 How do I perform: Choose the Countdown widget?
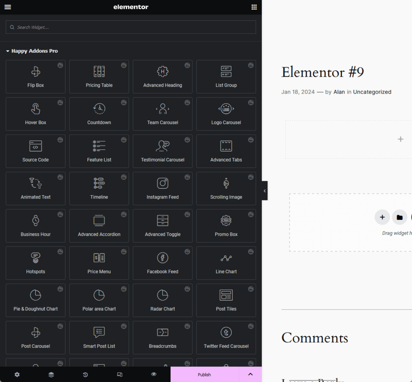click(x=99, y=114)
